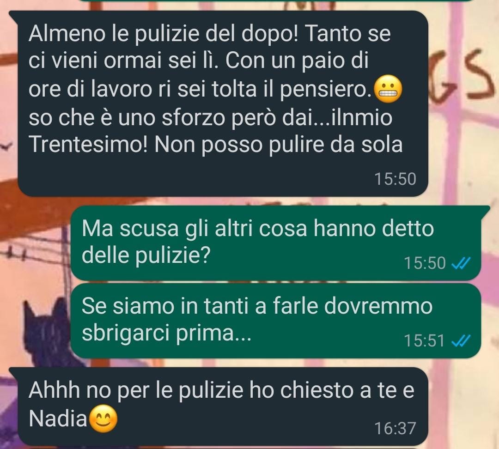
Task: Tap the 15:50 timestamp on received message
Action: [x=395, y=179]
